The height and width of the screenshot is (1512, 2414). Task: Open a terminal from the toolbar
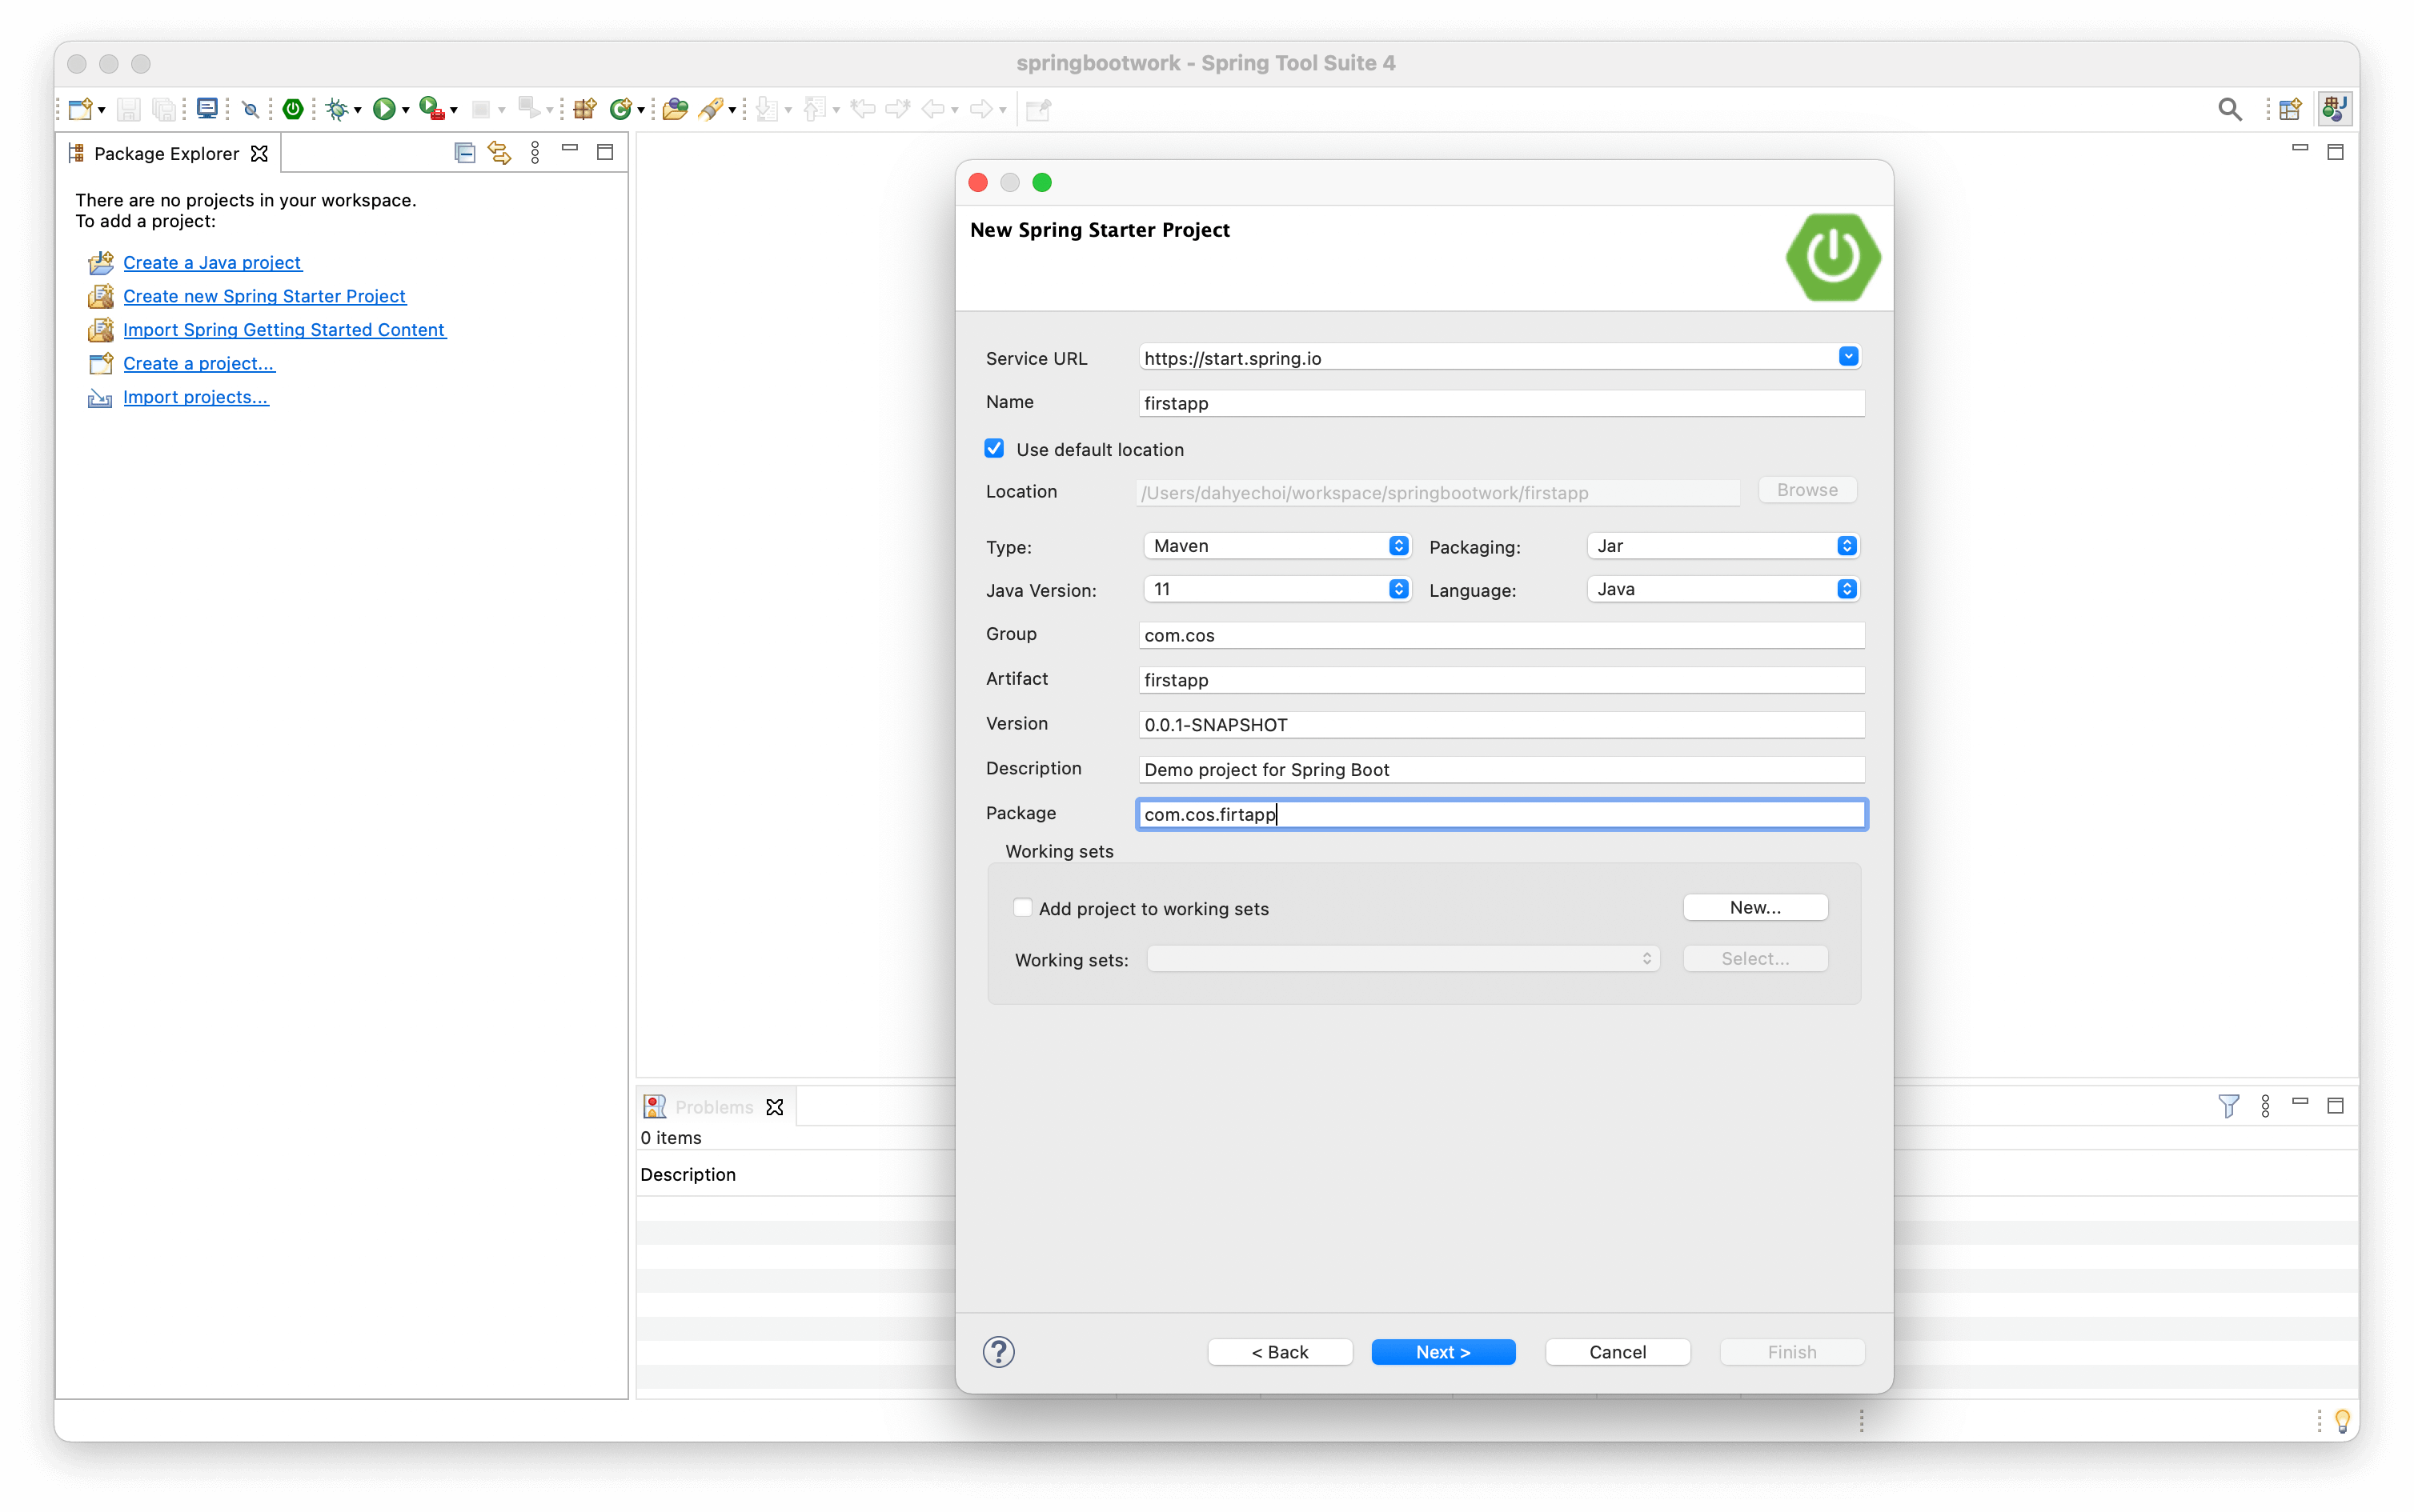[x=207, y=109]
